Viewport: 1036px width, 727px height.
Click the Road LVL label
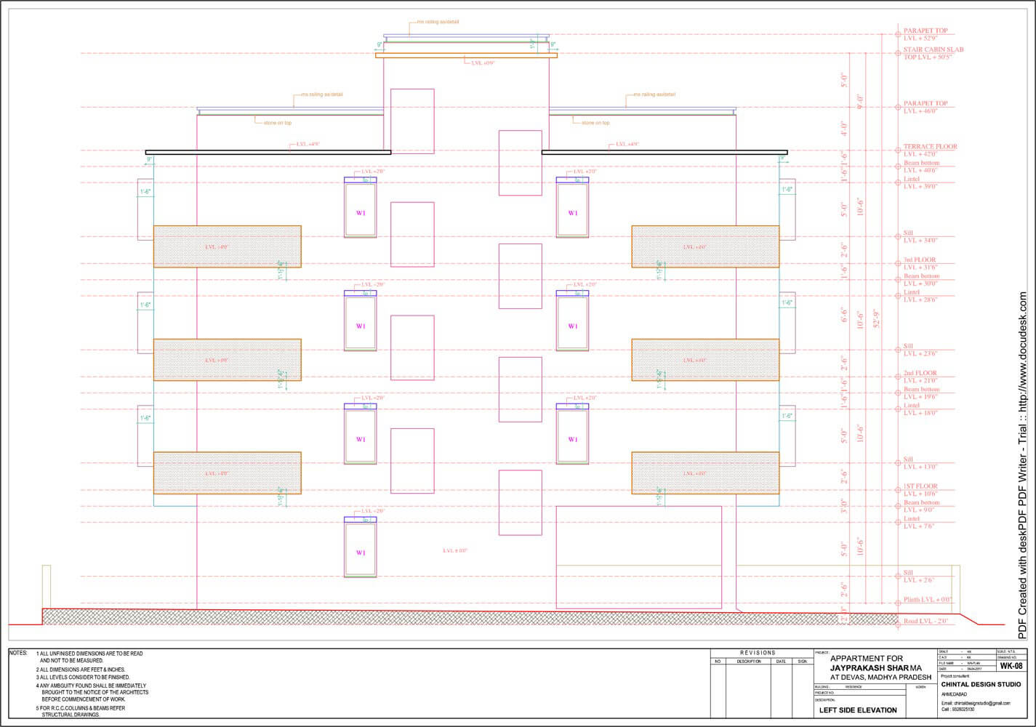point(925,622)
